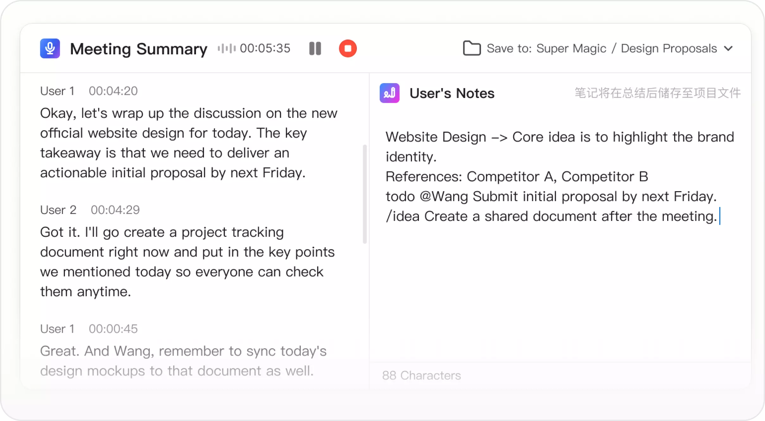This screenshot has height=421, width=765.
Task: Click the 00:04:29 timestamp for User 2
Action: coord(115,210)
